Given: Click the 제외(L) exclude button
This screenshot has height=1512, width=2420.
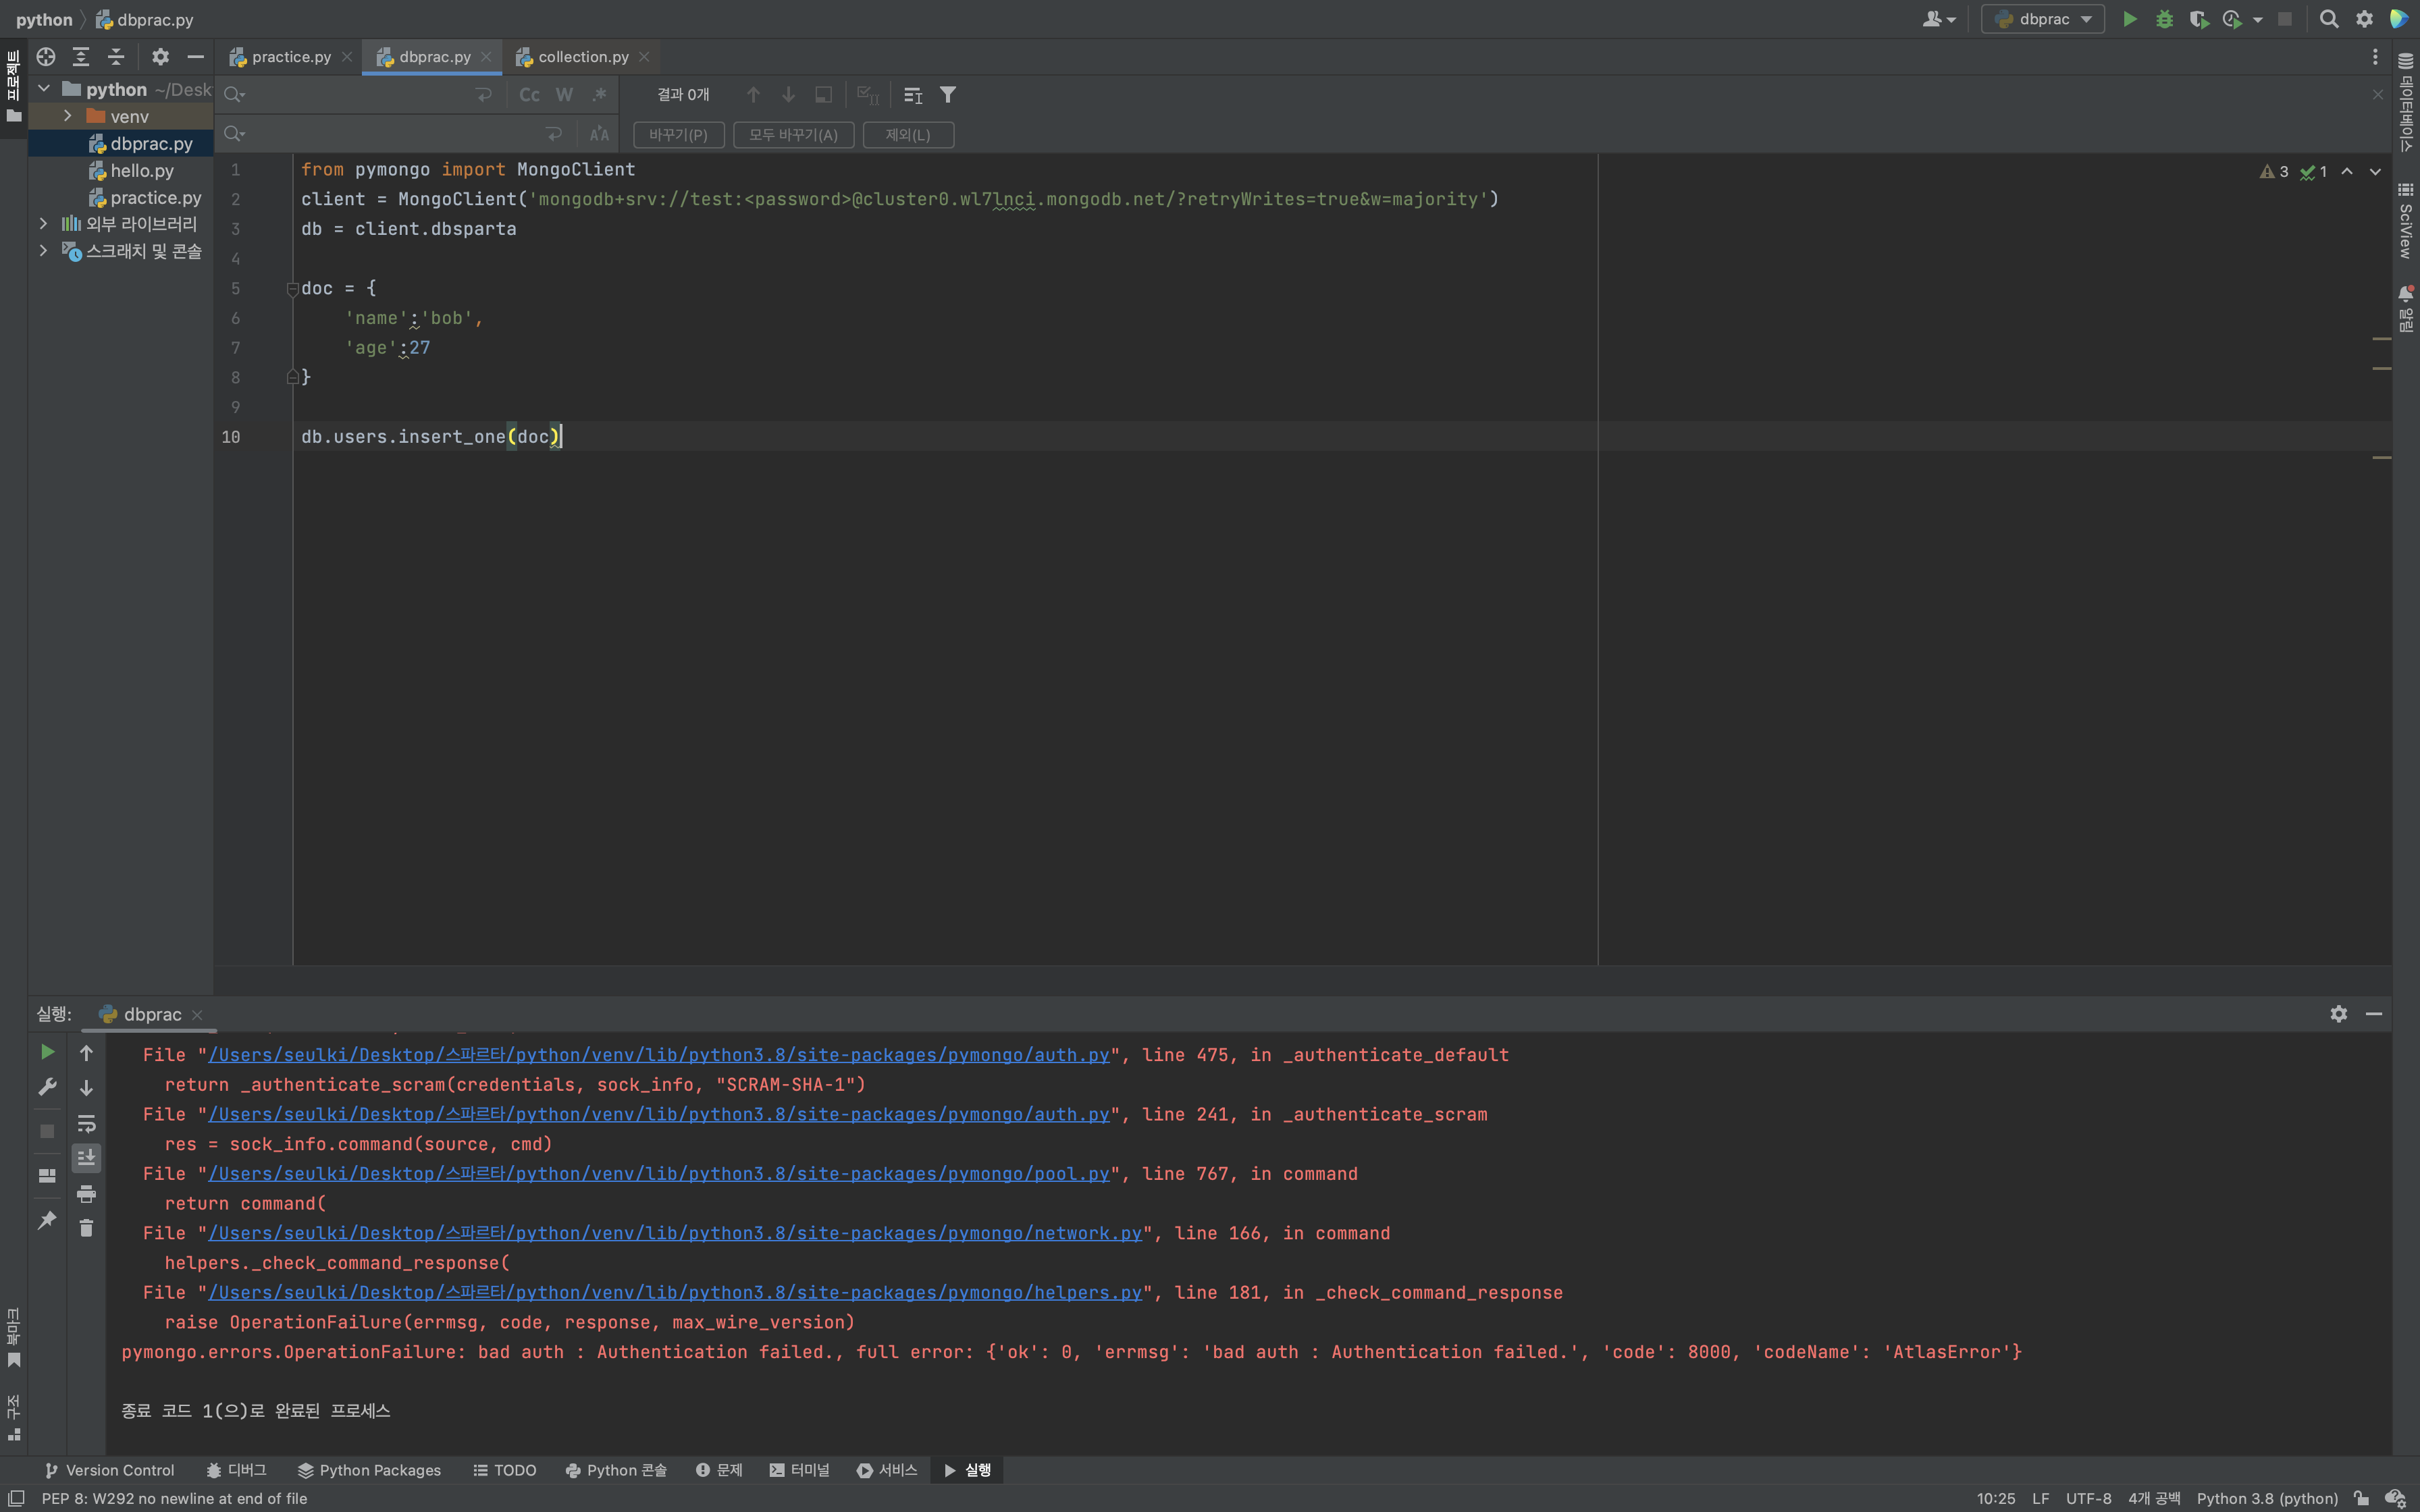Looking at the screenshot, I should point(907,134).
